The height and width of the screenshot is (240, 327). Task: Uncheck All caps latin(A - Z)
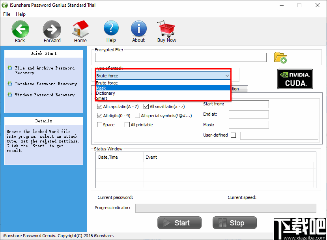click(x=99, y=107)
